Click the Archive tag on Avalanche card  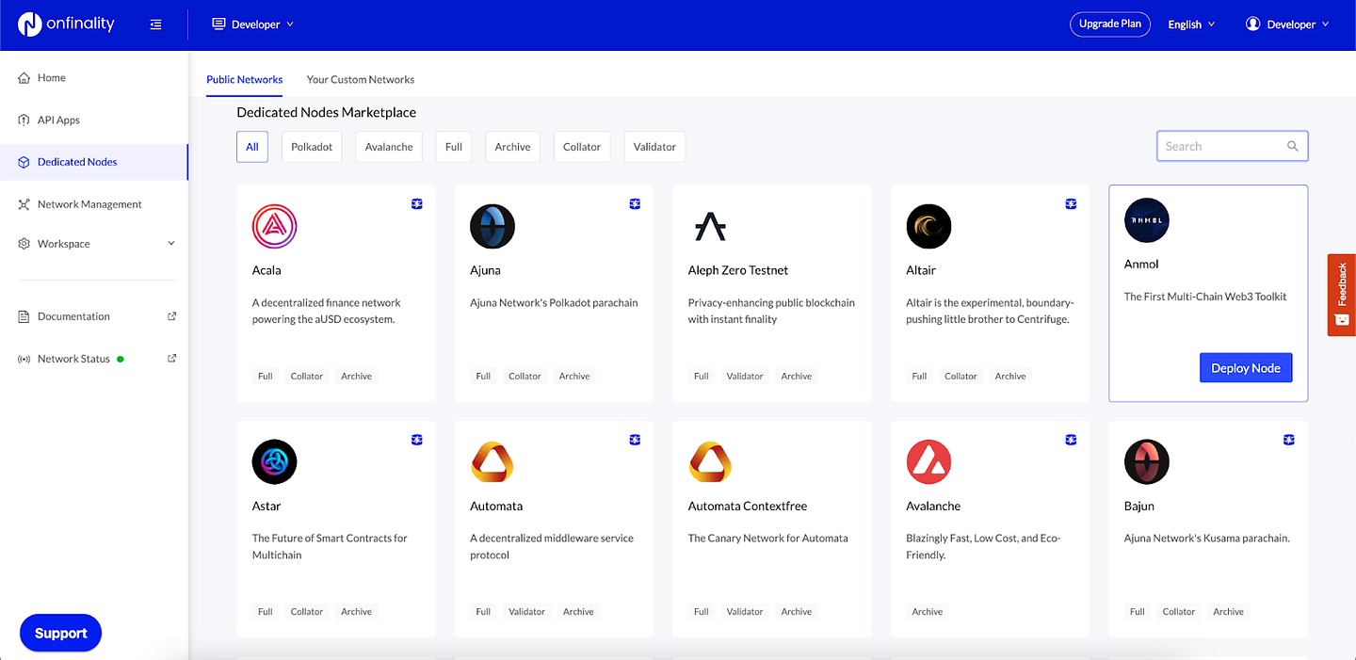tap(928, 611)
